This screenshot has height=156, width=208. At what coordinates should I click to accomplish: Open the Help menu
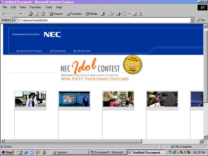(x=59, y=7)
